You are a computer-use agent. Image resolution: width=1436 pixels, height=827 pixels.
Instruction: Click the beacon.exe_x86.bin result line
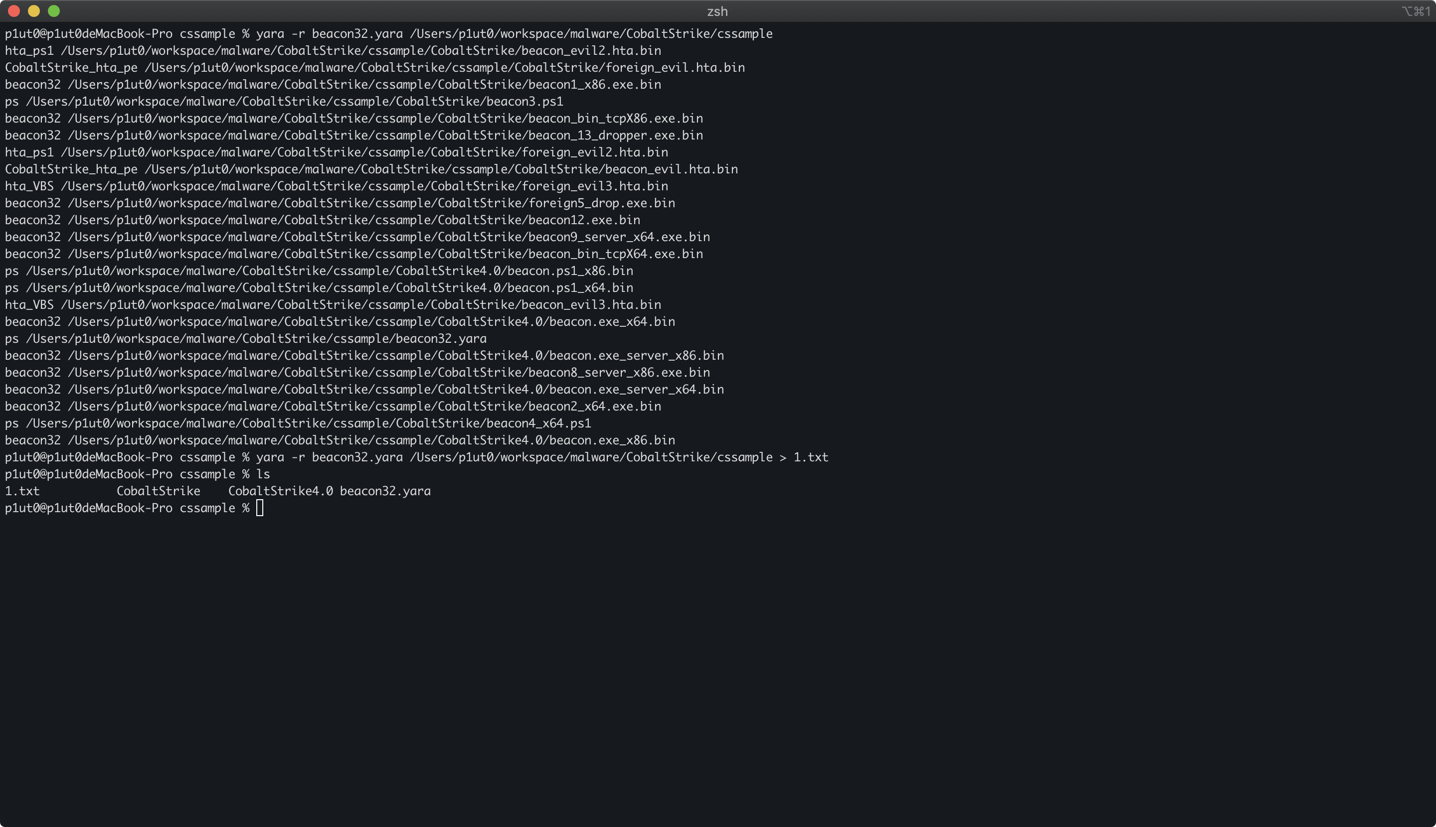click(340, 441)
